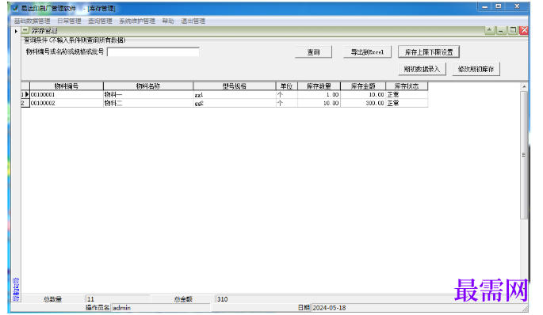The image size is (543, 315).
Task: Click the 物料编号 column header
Action: pyautogui.click(x=67, y=86)
